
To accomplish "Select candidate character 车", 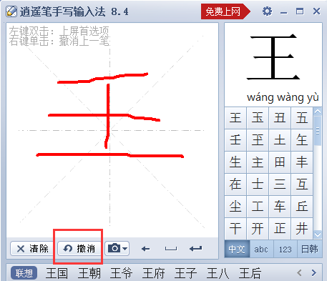I will pos(280,207).
